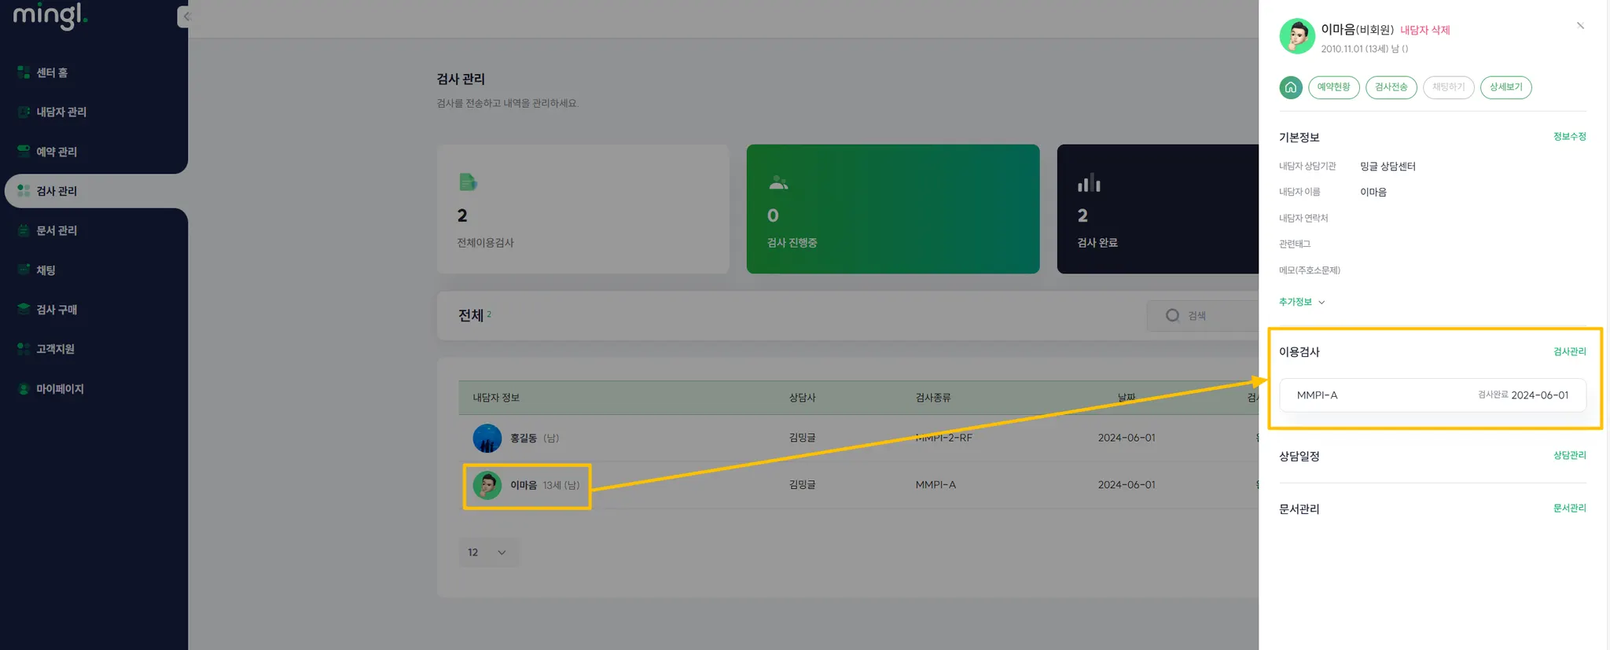The image size is (1610, 650).
Task: Click 내담자 삭제 link
Action: pyautogui.click(x=1424, y=30)
